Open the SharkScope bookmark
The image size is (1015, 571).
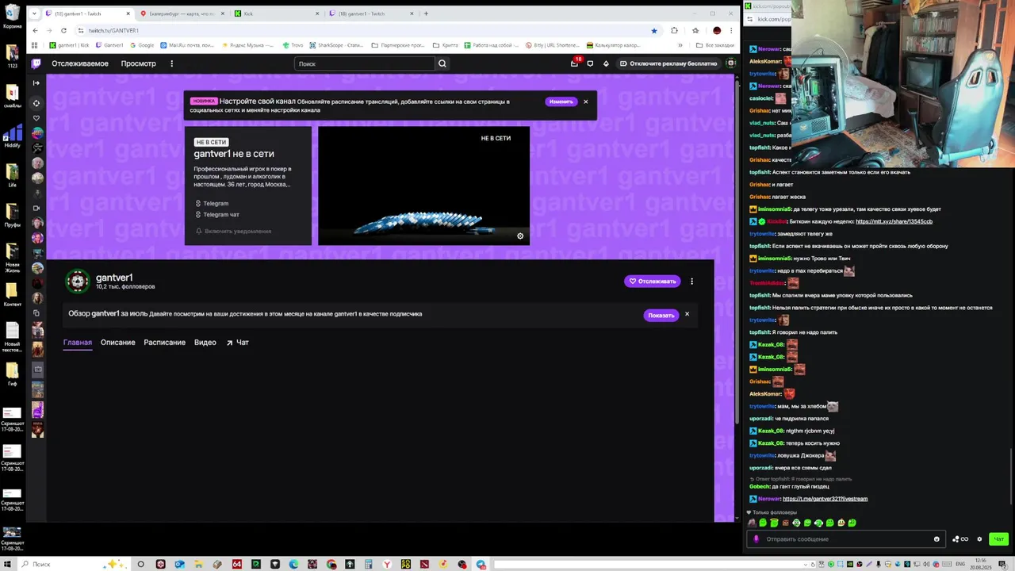(x=336, y=45)
